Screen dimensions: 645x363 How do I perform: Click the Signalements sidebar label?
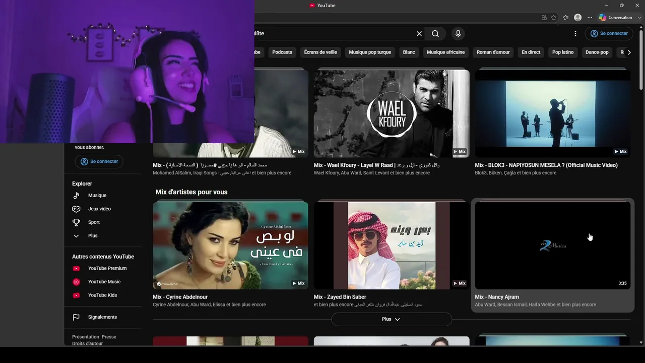[102, 317]
